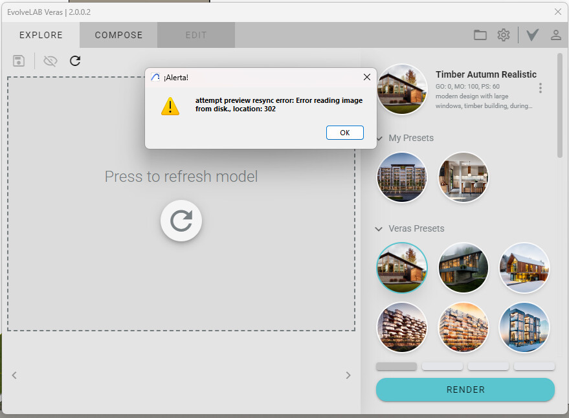The width and height of the screenshot is (569, 418).
Task: Select the second render count bar
Action: [x=442, y=366]
